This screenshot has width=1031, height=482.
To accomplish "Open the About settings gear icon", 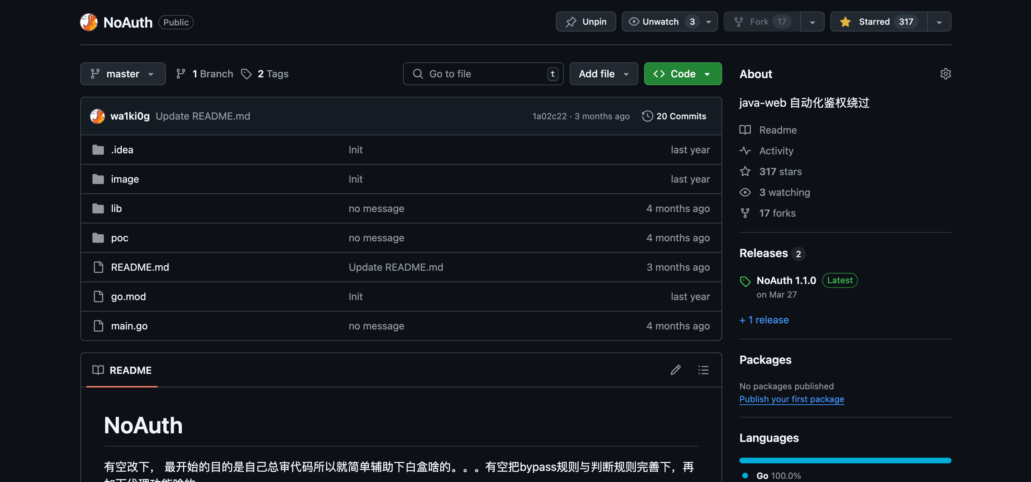I will [945, 74].
